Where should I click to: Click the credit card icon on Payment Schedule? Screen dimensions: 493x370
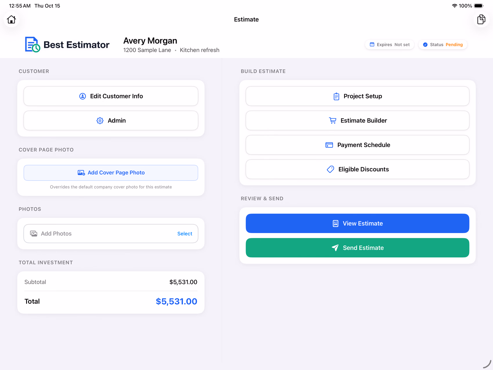click(x=329, y=145)
